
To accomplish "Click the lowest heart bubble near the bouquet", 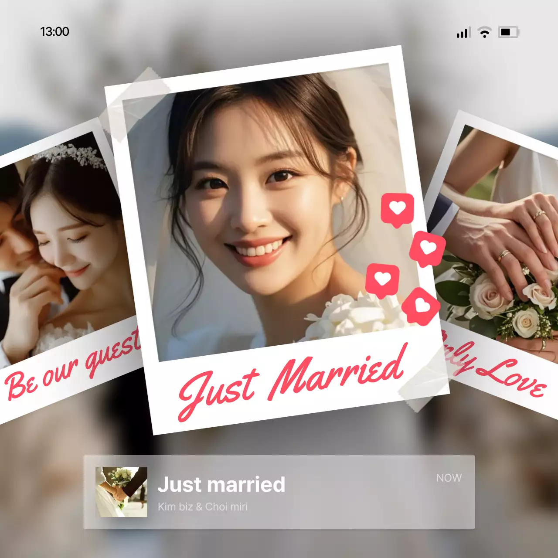I will pyautogui.click(x=421, y=306).
